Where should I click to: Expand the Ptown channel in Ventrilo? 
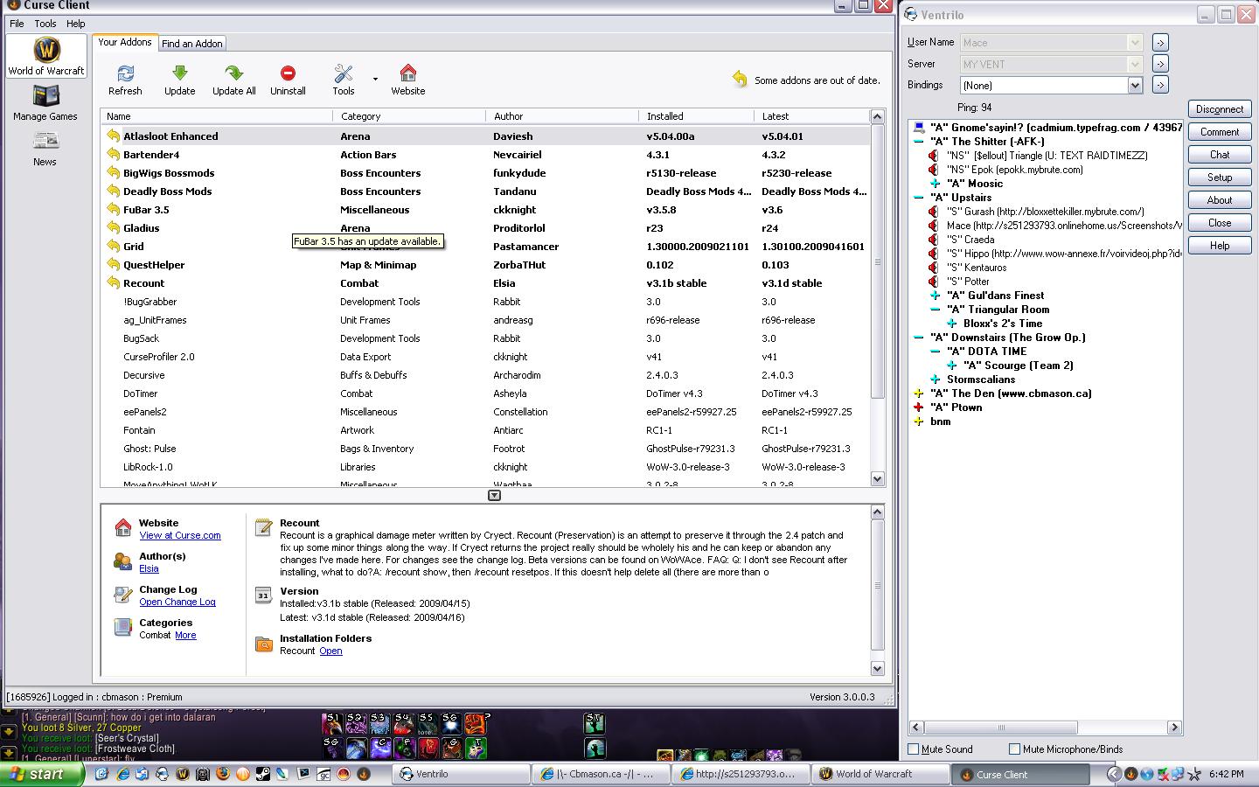[x=918, y=407]
